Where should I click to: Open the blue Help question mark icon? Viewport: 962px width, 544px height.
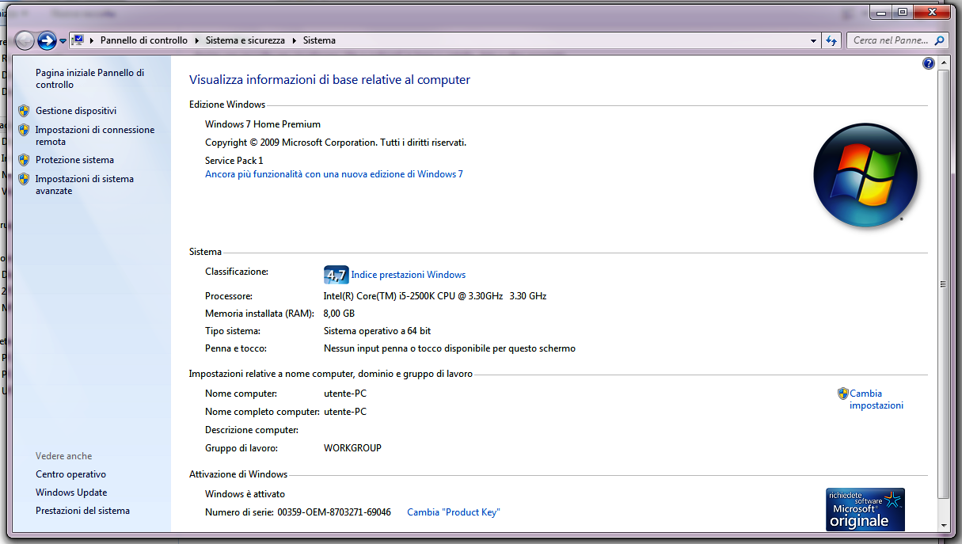point(929,64)
